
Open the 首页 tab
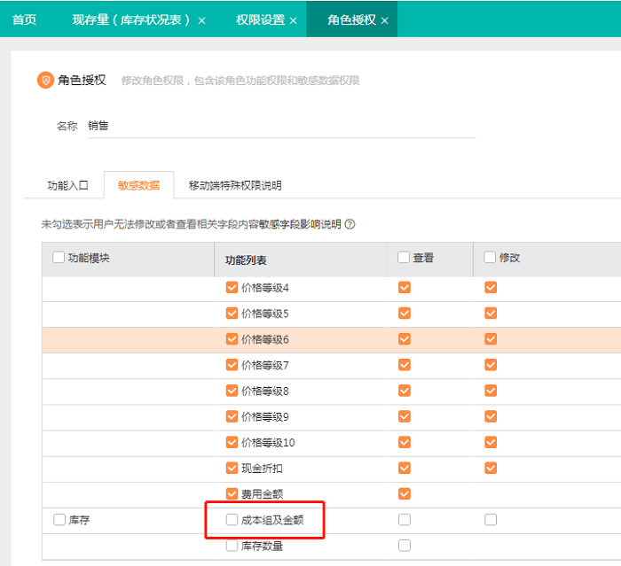pos(24,19)
